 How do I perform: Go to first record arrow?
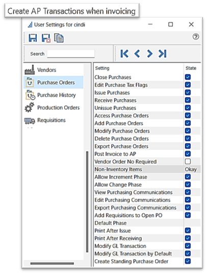[x=124, y=54]
